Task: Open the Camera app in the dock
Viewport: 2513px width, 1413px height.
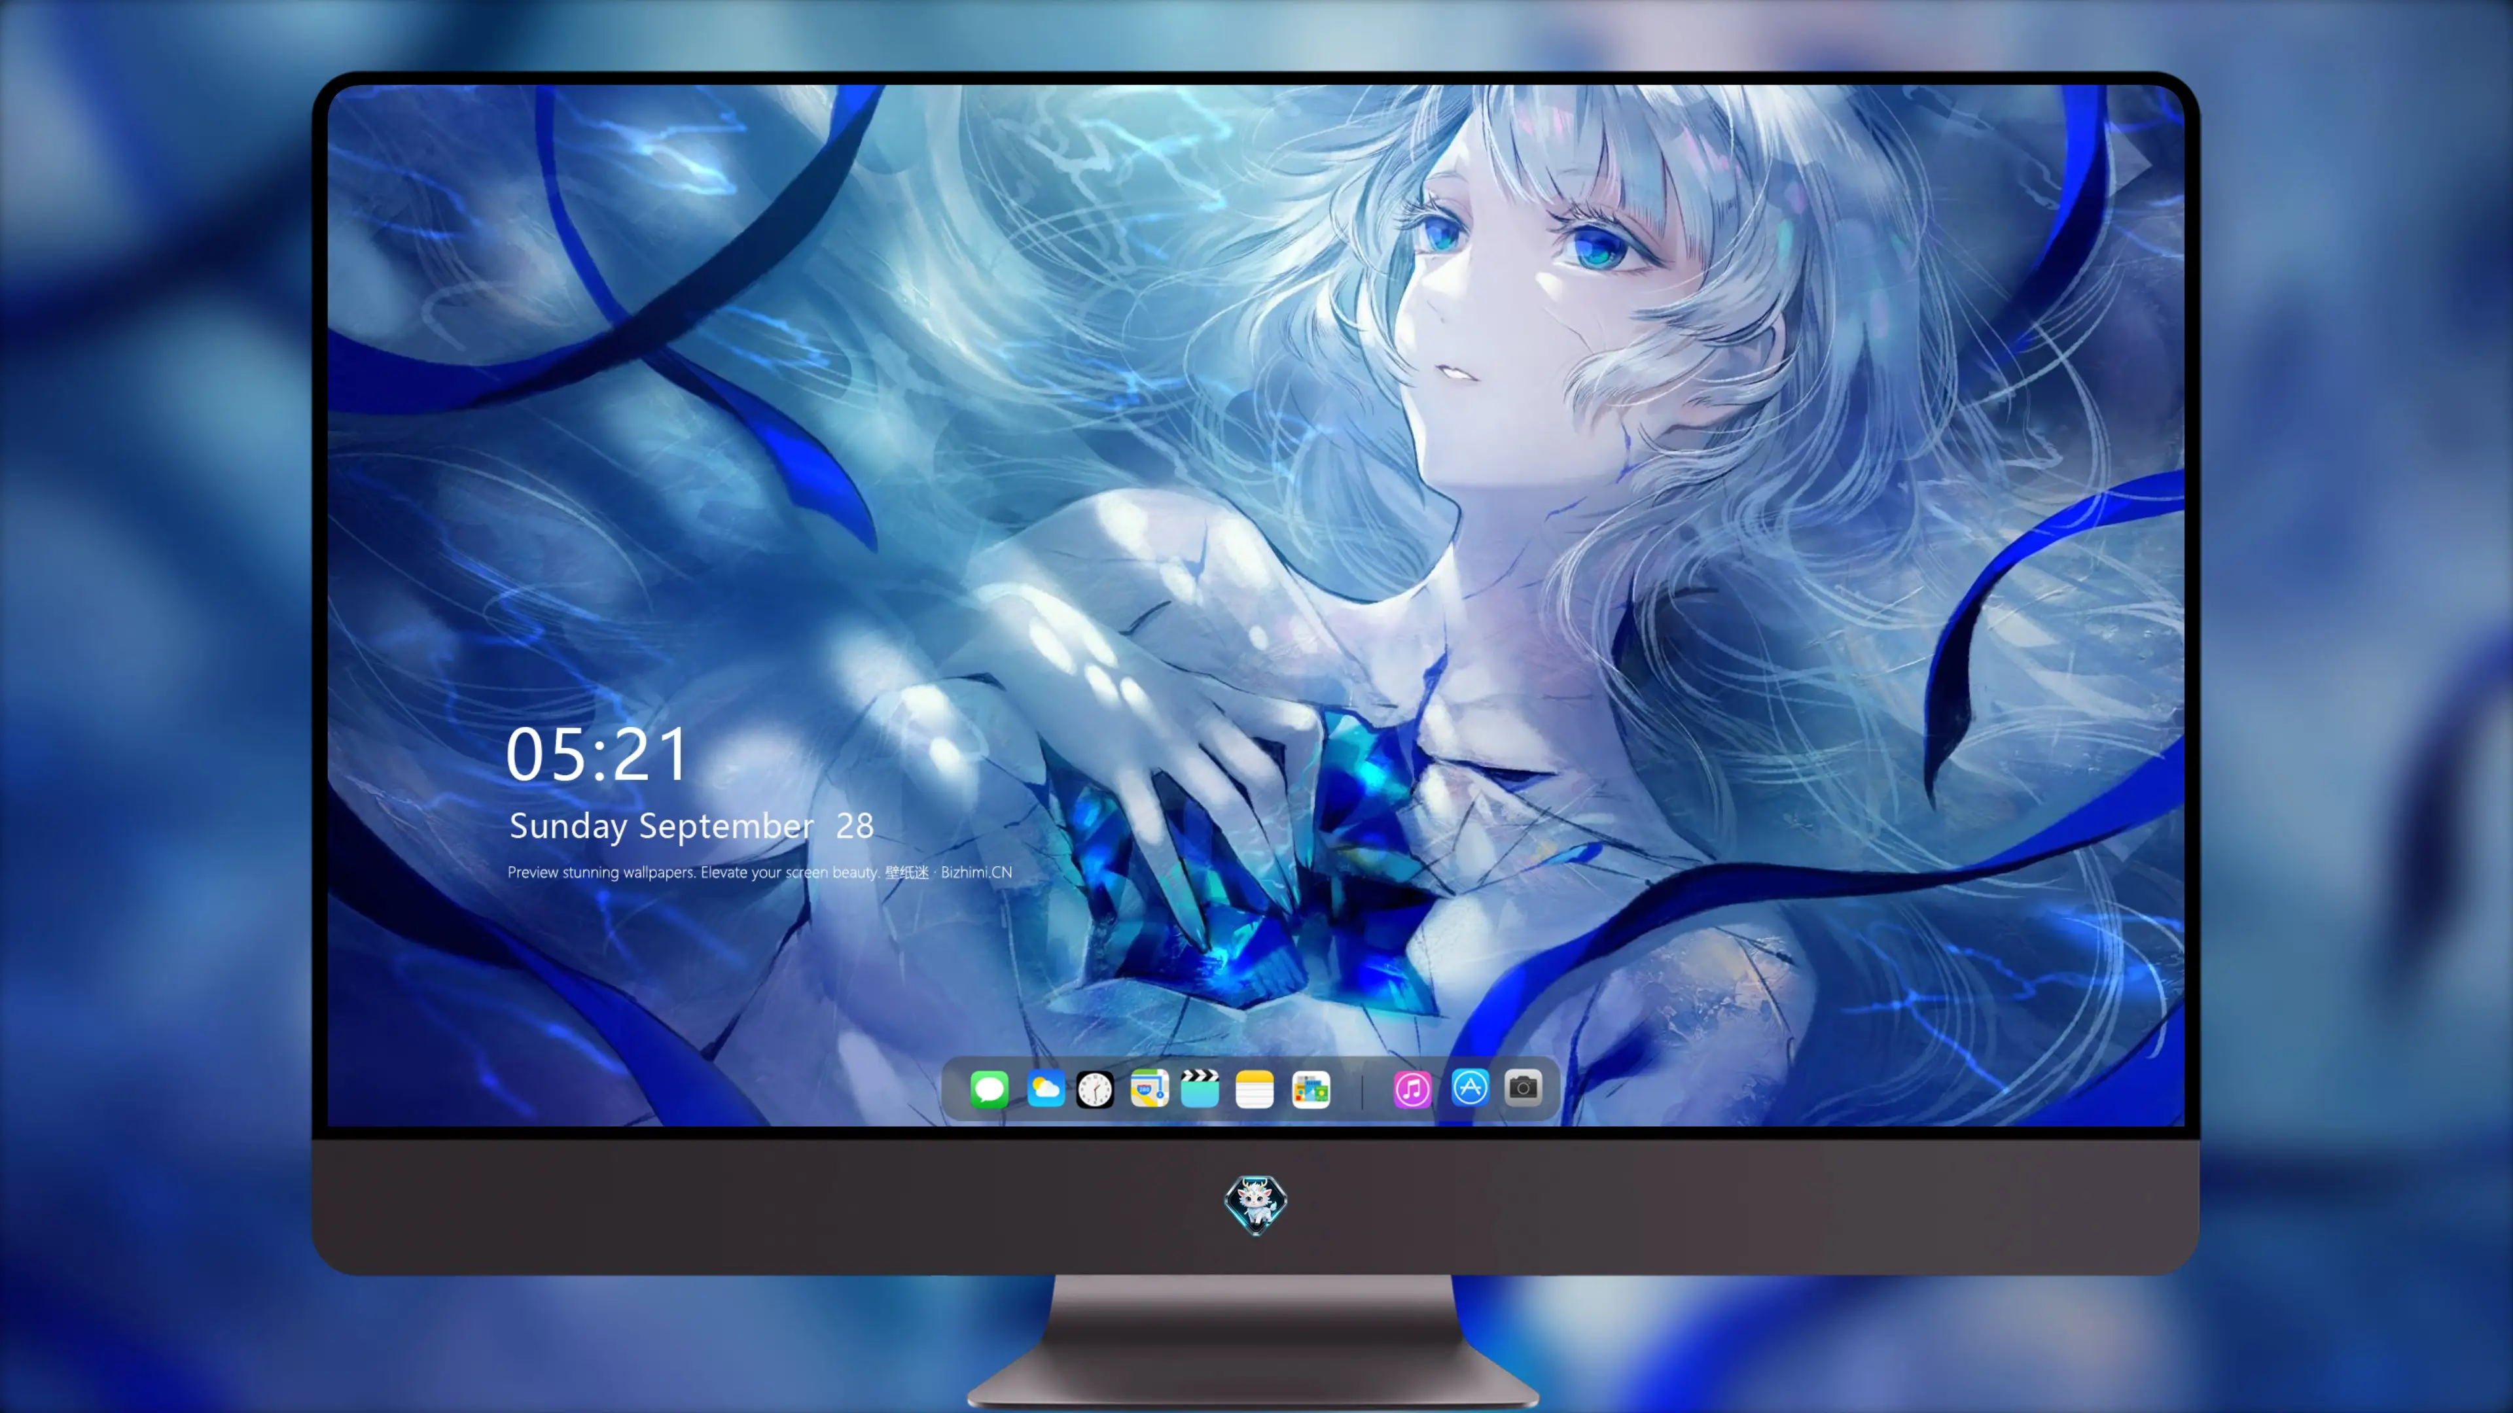Action: coord(1524,1087)
